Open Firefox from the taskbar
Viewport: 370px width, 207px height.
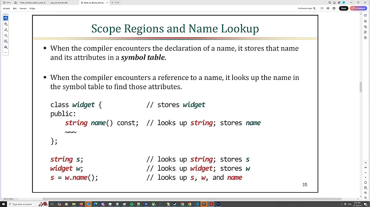[x=81, y=204]
